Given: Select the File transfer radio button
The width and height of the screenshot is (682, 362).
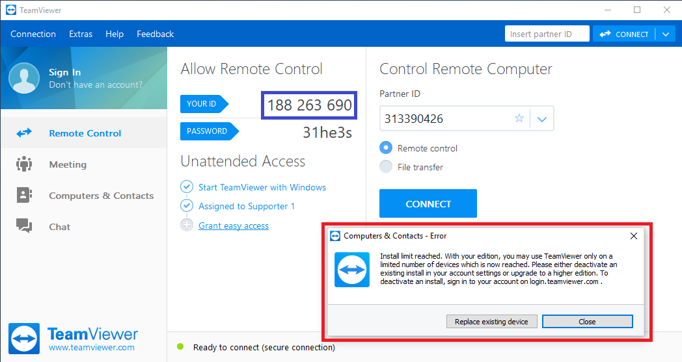Looking at the screenshot, I should (386, 166).
